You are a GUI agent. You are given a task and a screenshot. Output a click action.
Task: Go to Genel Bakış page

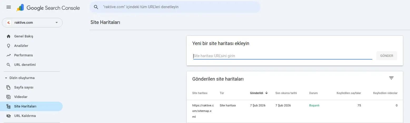pos(32,36)
